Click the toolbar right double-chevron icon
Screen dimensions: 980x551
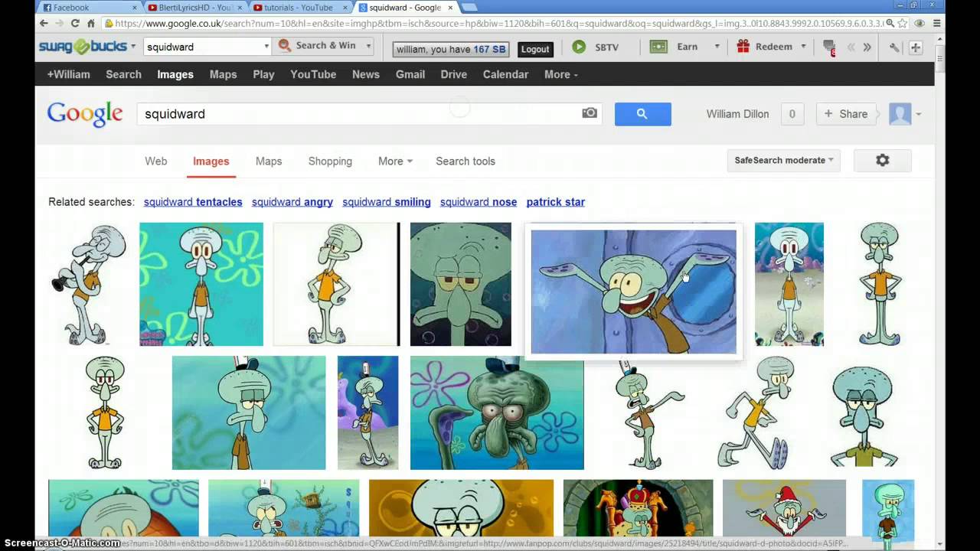pyautogui.click(x=867, y=47)
